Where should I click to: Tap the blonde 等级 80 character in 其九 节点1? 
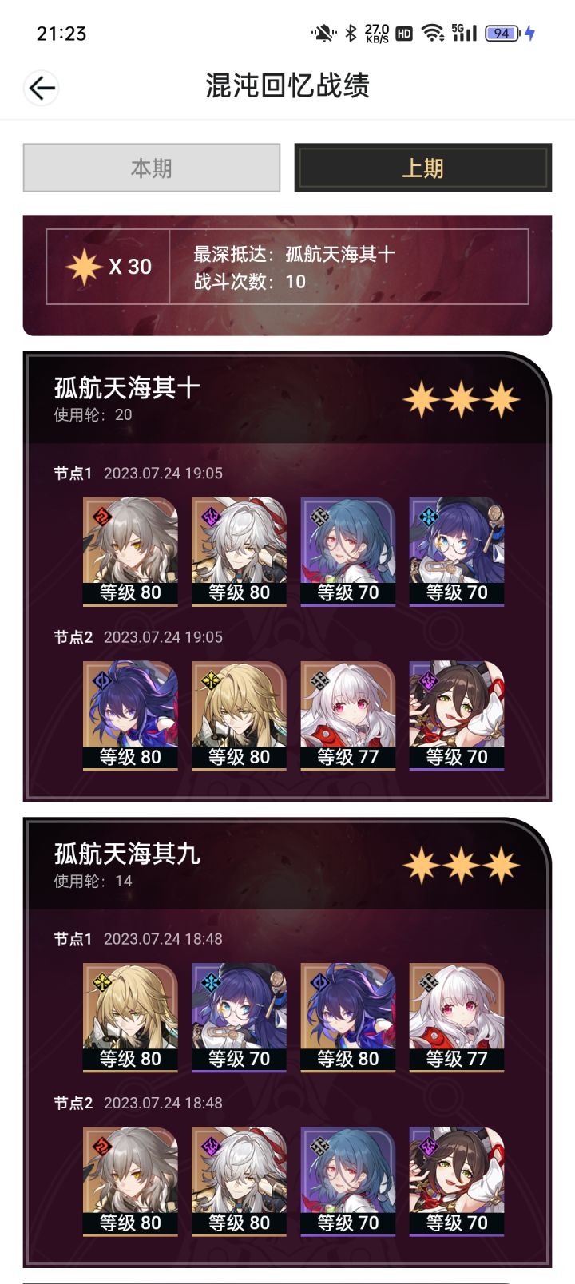coord(130,1018)
